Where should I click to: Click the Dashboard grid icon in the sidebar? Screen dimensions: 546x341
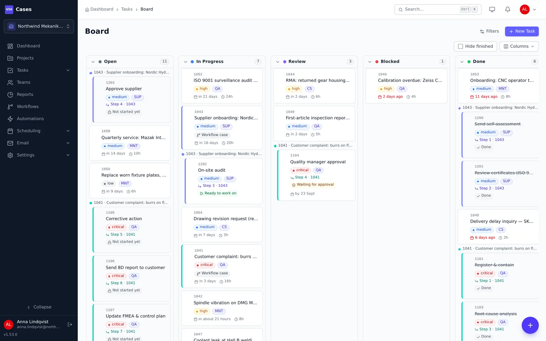coord(10,46)
